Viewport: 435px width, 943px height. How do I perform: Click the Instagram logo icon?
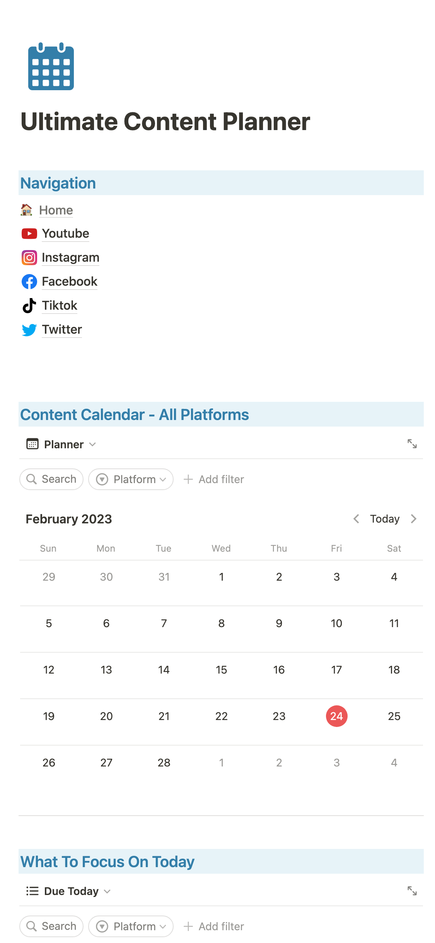pos(29,257)
